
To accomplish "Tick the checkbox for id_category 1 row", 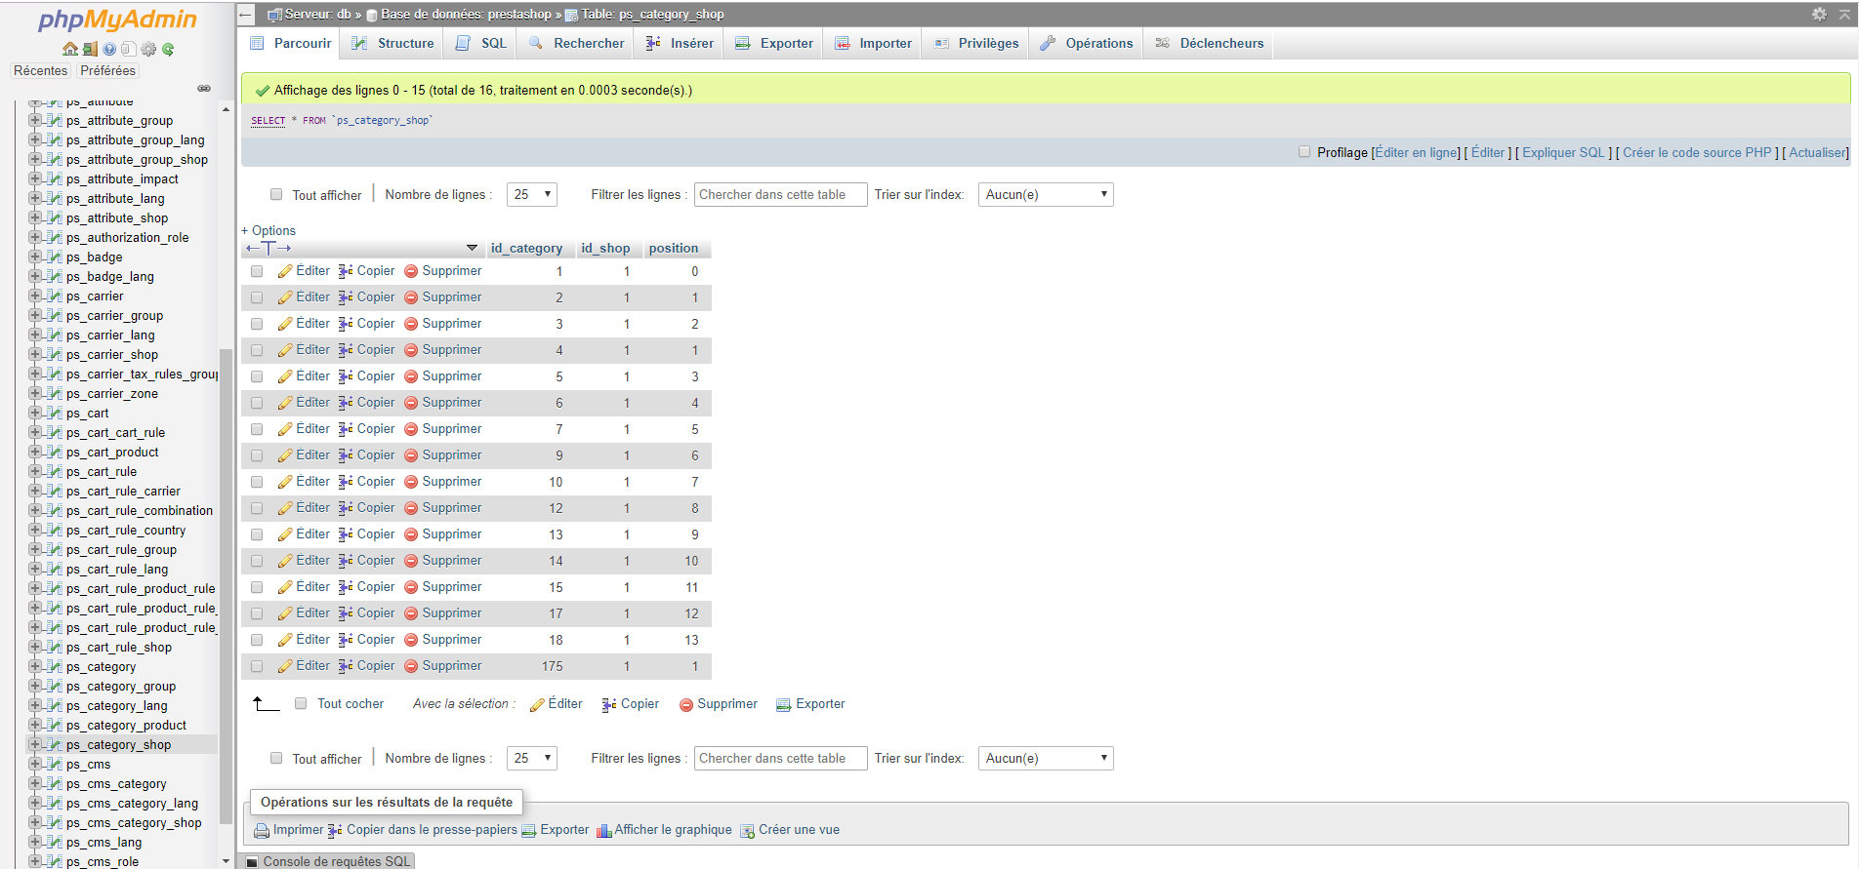I will click(257, 271).
